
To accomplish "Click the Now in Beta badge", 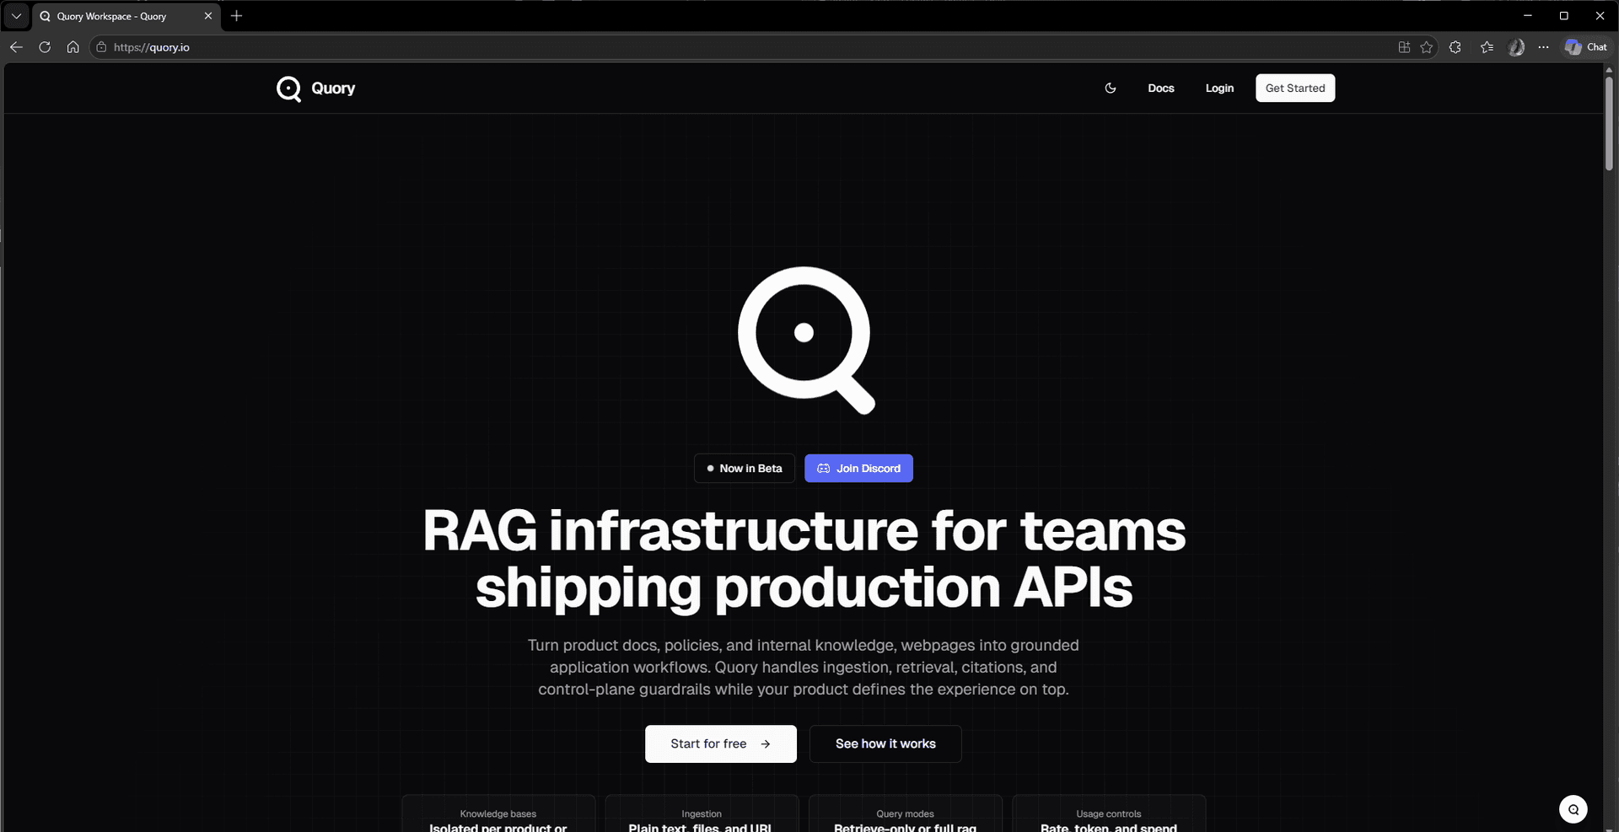I will 745,469.
